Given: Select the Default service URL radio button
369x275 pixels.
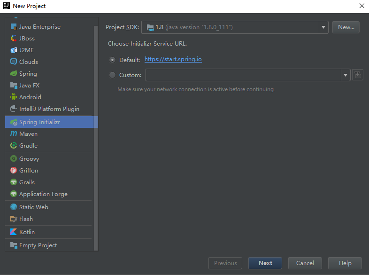Looking at the screenshot, I should pyautogui.click(x=112, y=60).
